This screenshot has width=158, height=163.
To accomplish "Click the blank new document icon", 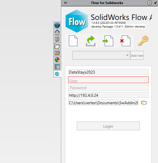I will point(73,41).
